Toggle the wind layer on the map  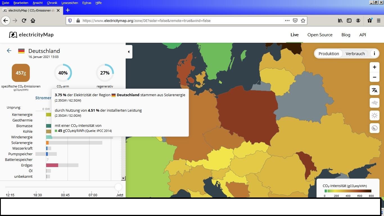pyautogui.click(x=374, y=103)
